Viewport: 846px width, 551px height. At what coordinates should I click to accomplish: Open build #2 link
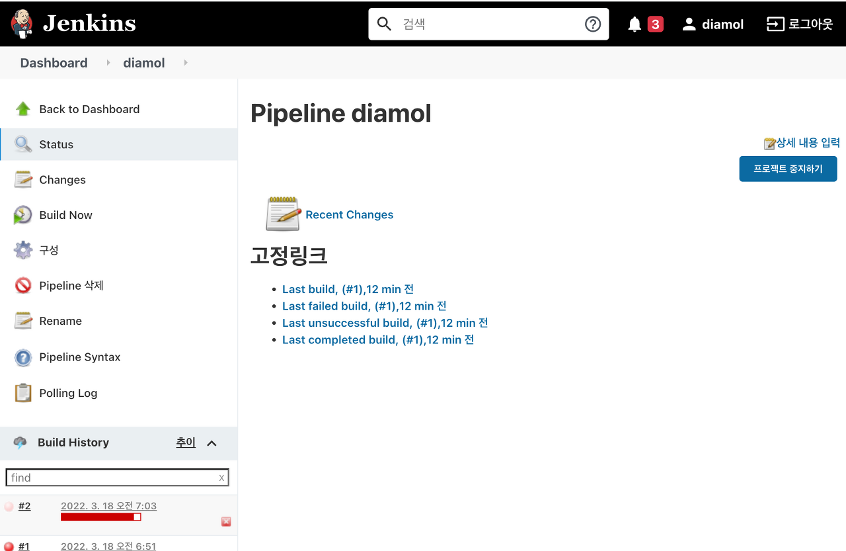24,506
